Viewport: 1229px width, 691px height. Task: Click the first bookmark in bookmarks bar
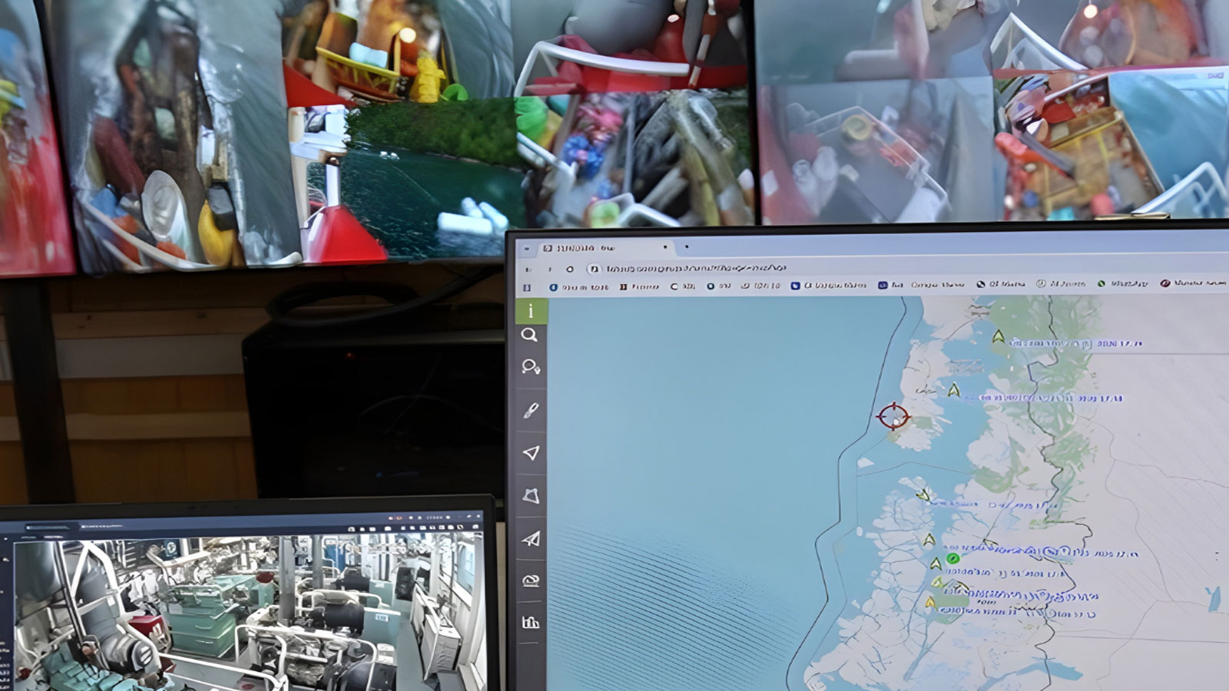click(x=579, y=286)
